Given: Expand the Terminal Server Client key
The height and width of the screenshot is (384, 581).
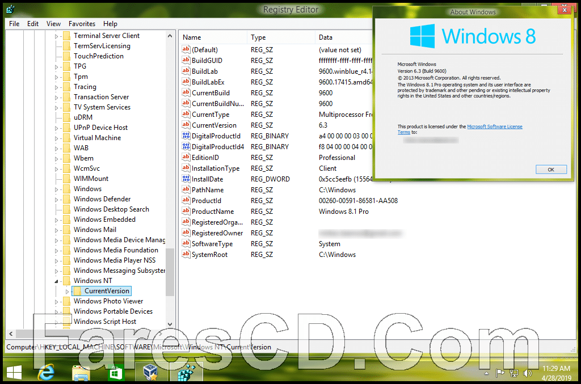Looking at the screenshot, I should click(x=56, y=36).
